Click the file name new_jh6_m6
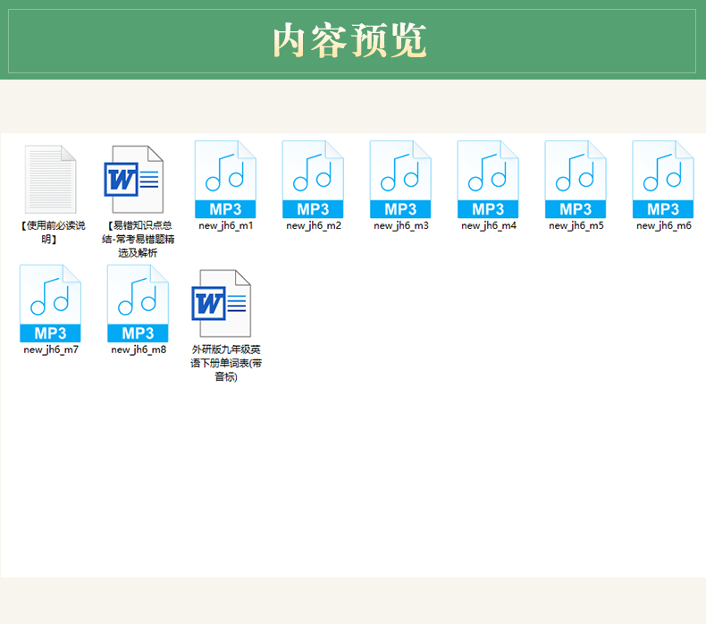706x624 pixels. (x=664, y=225)
